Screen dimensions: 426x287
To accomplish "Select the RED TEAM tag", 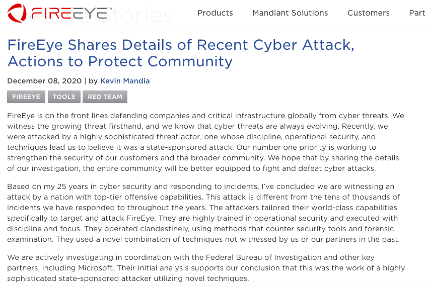I will pyautogui.click(x=105, y=97).
